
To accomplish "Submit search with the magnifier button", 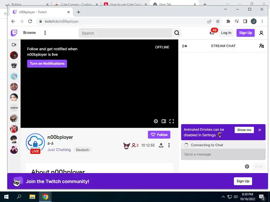I will [x=177, y=33].
